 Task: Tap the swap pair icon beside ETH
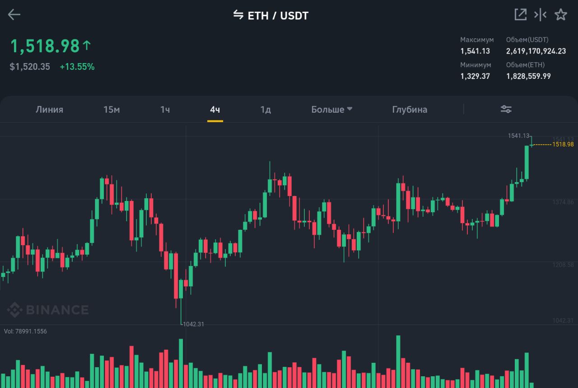(x=238, y=15)
